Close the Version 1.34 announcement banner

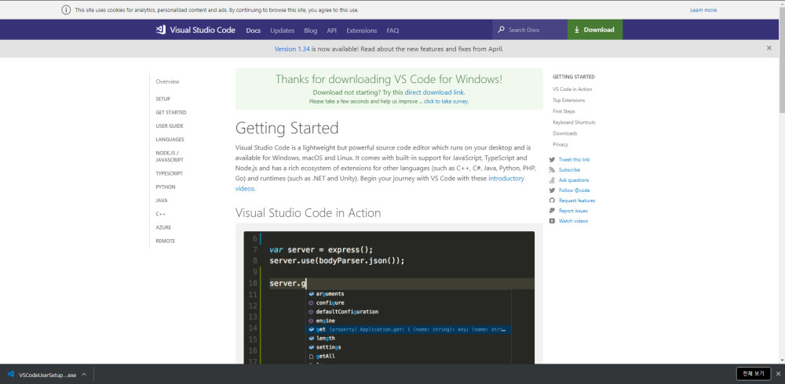tap(769, 49)
